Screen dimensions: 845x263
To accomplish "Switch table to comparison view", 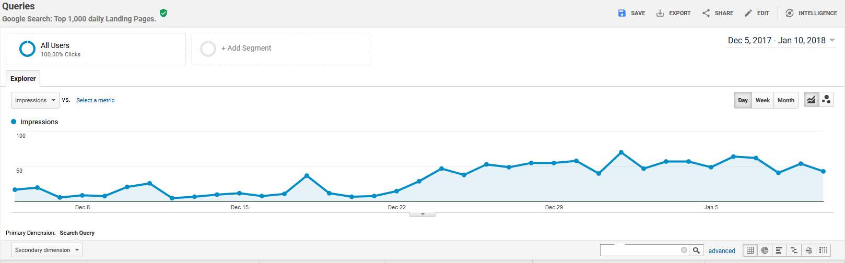I will 794,250.
